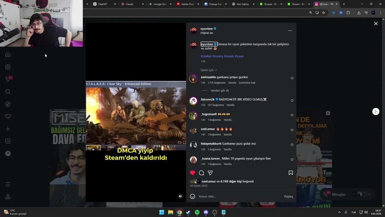Image resolution: width=385 pixels, height=217 pixels.
Task: Open the Windows Start menu
Action: click(162, 212)
